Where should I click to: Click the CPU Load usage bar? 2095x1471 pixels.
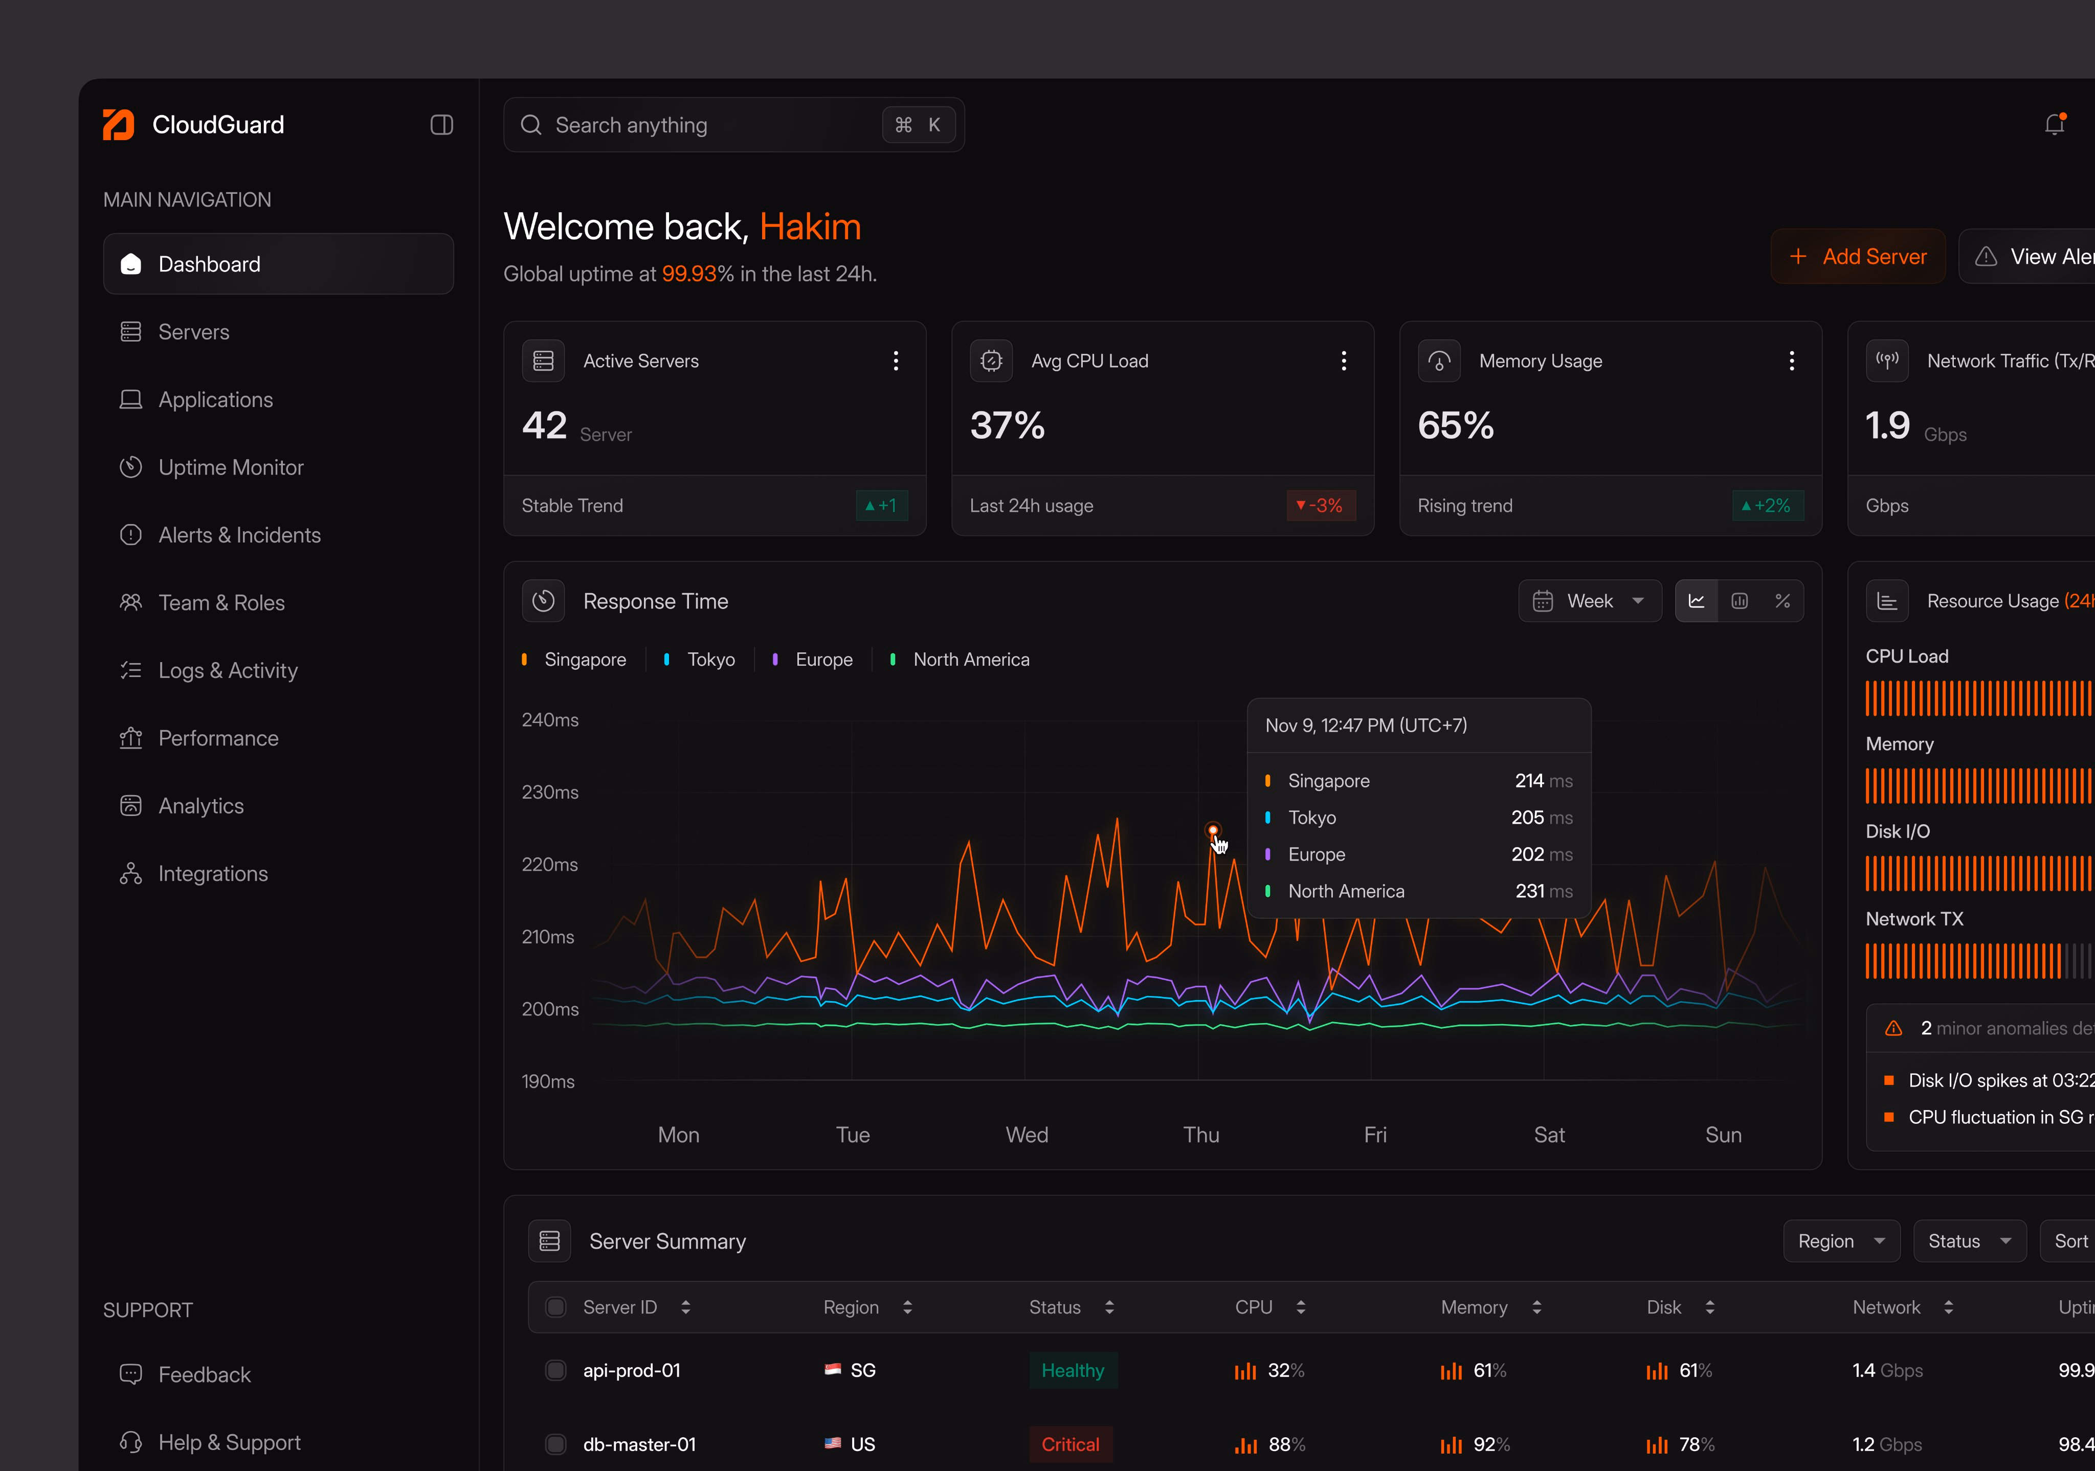point(1979,698)
